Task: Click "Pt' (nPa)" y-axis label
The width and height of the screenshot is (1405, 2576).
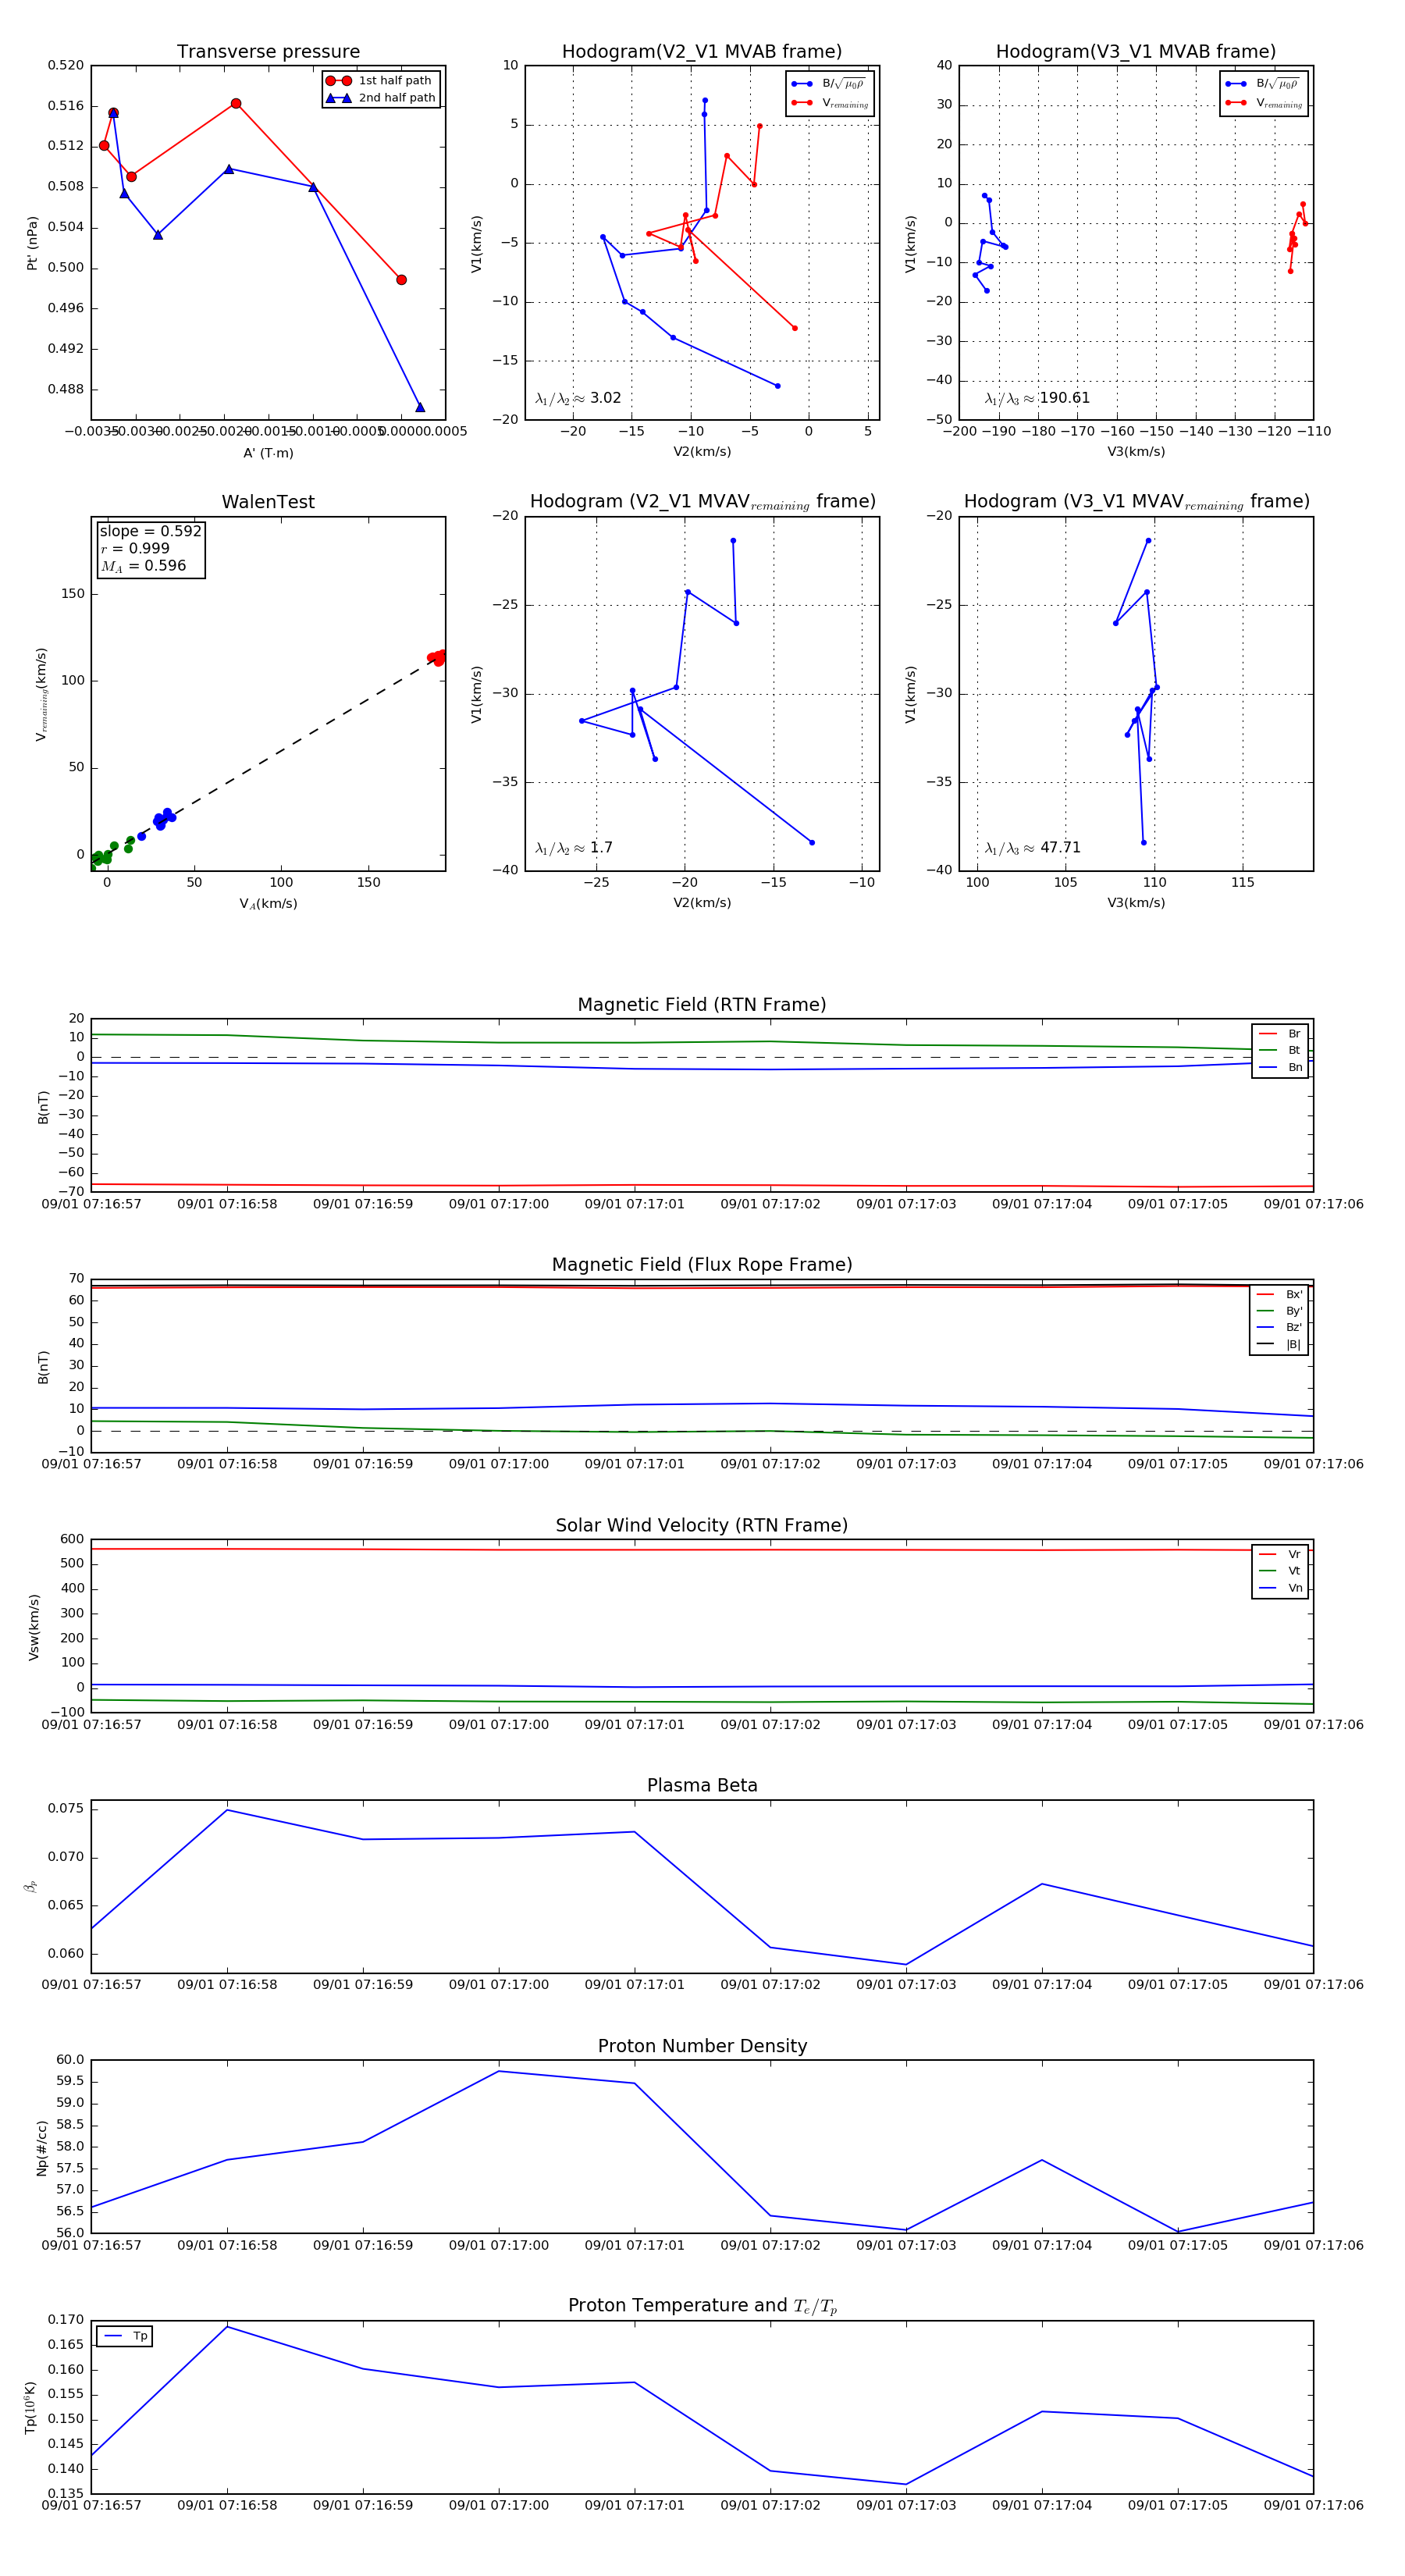Action: pyautogui.click(x=32, y=243)
